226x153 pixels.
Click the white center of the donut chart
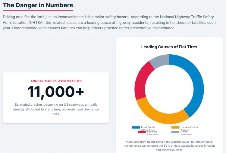(x=169, y=89)
